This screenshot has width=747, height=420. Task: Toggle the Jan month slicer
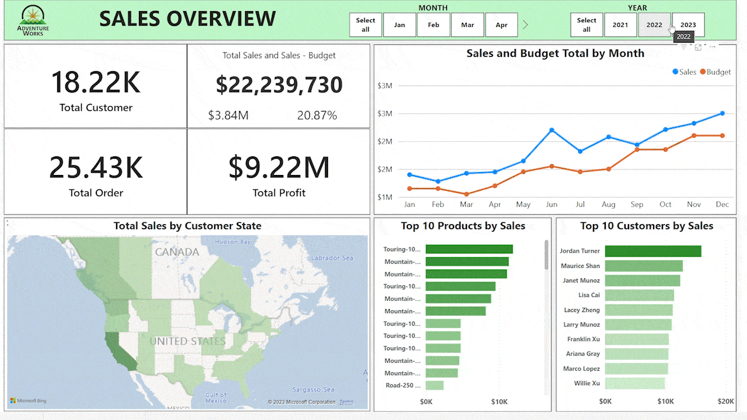pos(399,25)
